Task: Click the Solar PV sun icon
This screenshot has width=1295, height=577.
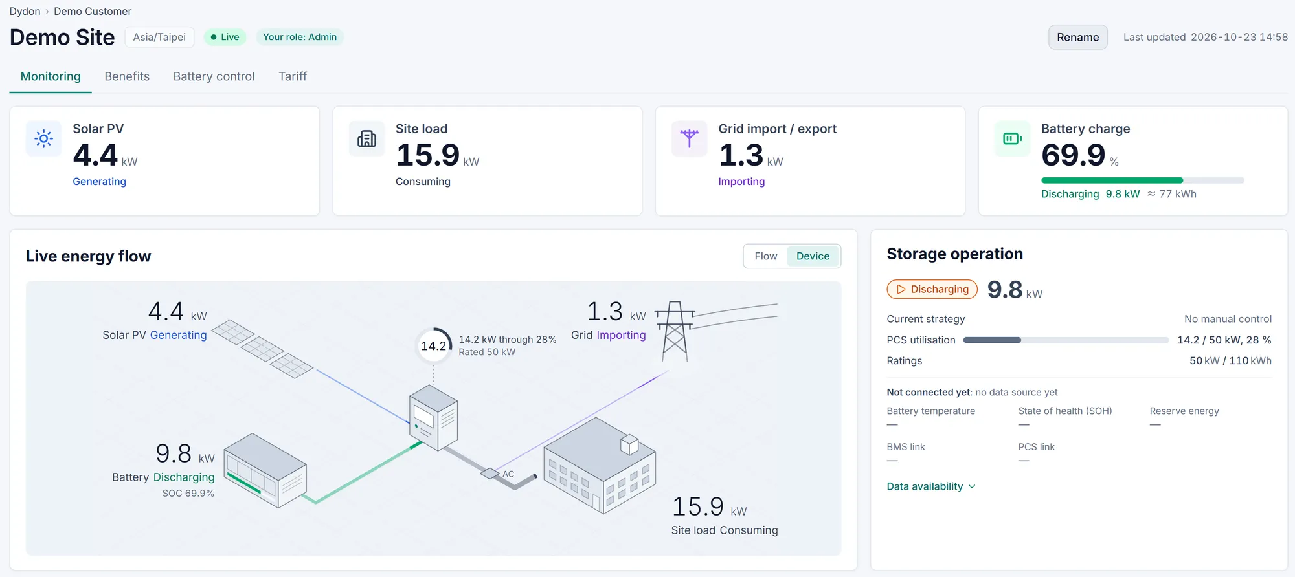Action: (43, 138)
